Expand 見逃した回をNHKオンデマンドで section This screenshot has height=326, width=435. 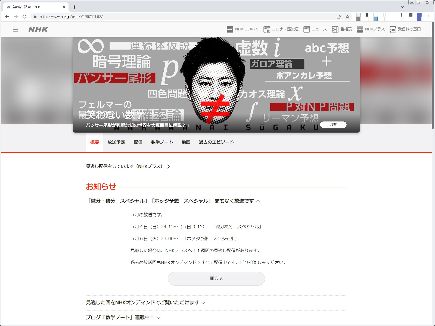pos(146,303)
